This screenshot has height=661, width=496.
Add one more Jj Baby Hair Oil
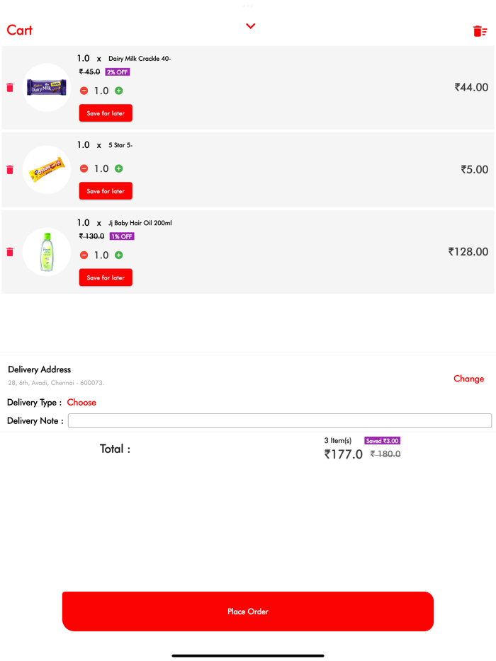[x=119, y=255]
